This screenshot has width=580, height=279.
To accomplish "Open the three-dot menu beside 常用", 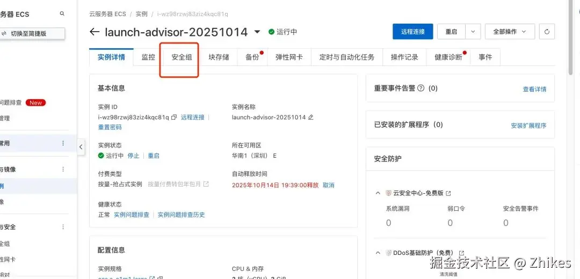I will pos(63,143).
